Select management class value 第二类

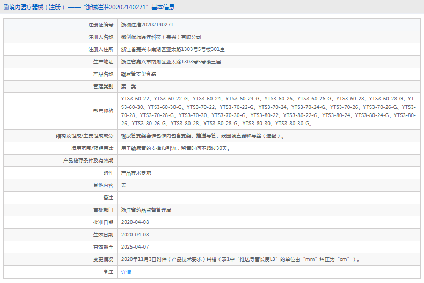click(x=128, y=86)
